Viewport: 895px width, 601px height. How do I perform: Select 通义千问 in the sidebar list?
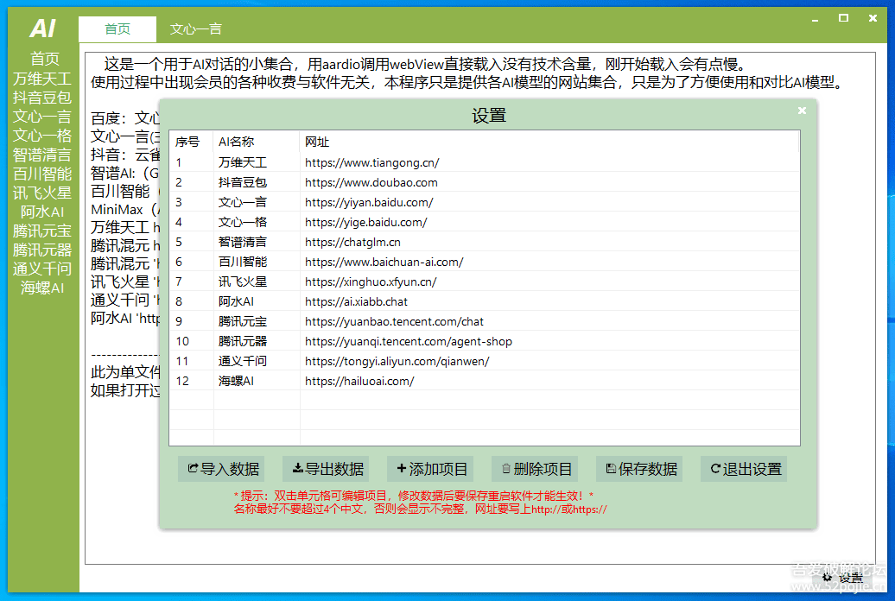tap(41, 269)
